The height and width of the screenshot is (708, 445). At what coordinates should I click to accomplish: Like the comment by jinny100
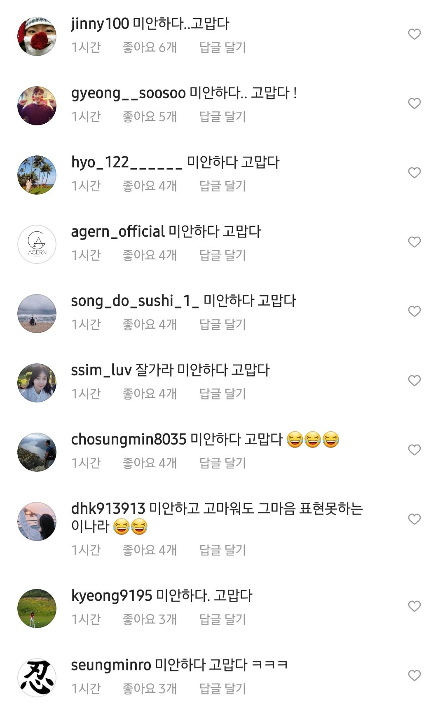(414, 34)
